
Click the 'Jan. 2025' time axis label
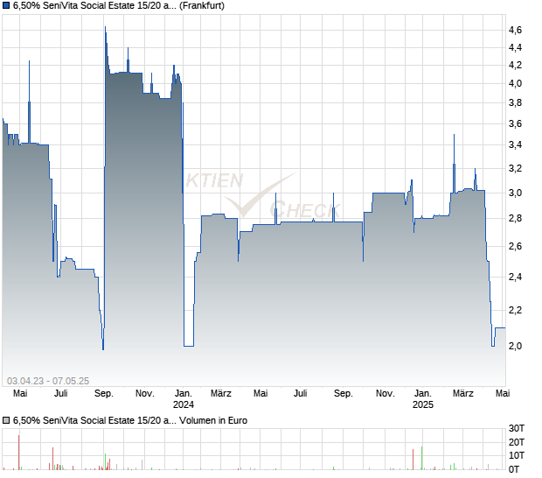tap(423, 399)
